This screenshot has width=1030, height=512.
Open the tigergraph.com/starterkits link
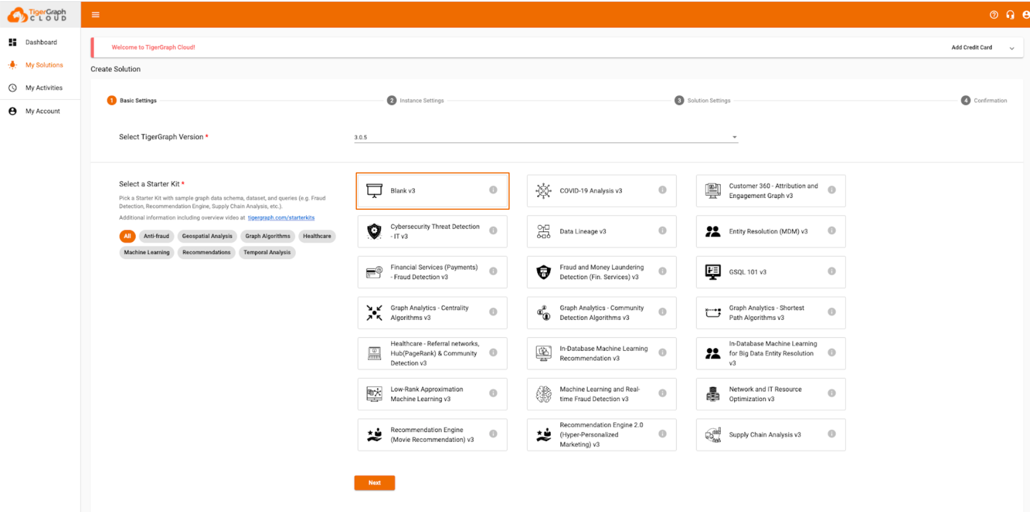(x=281, y=218)
